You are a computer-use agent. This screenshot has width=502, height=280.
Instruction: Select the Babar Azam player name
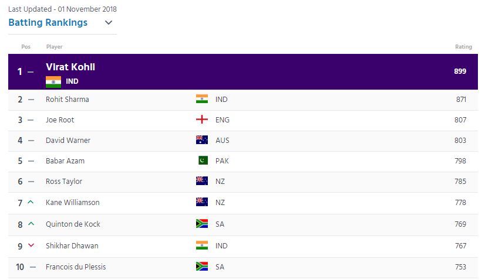click(65, 161)
